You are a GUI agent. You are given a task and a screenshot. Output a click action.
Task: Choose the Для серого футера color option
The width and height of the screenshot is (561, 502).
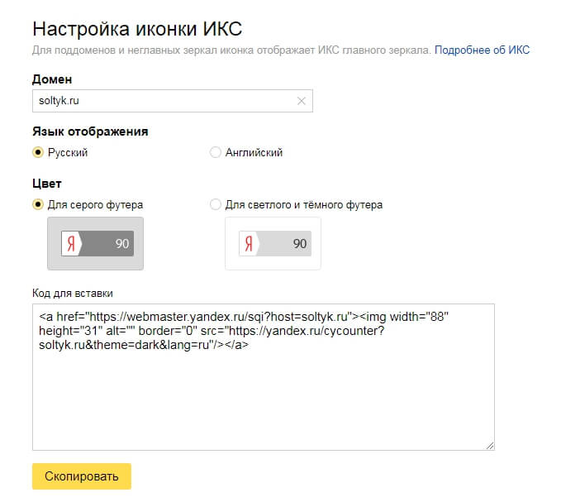coord(37,204)
